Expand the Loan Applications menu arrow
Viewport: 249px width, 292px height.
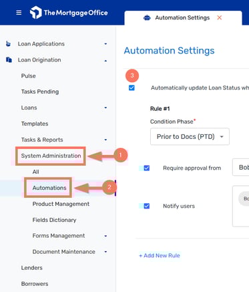click(105, 44)
